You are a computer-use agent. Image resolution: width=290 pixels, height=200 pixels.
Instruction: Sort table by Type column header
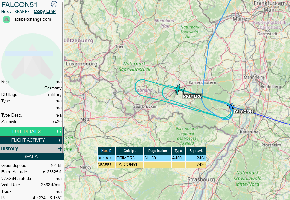178,151
